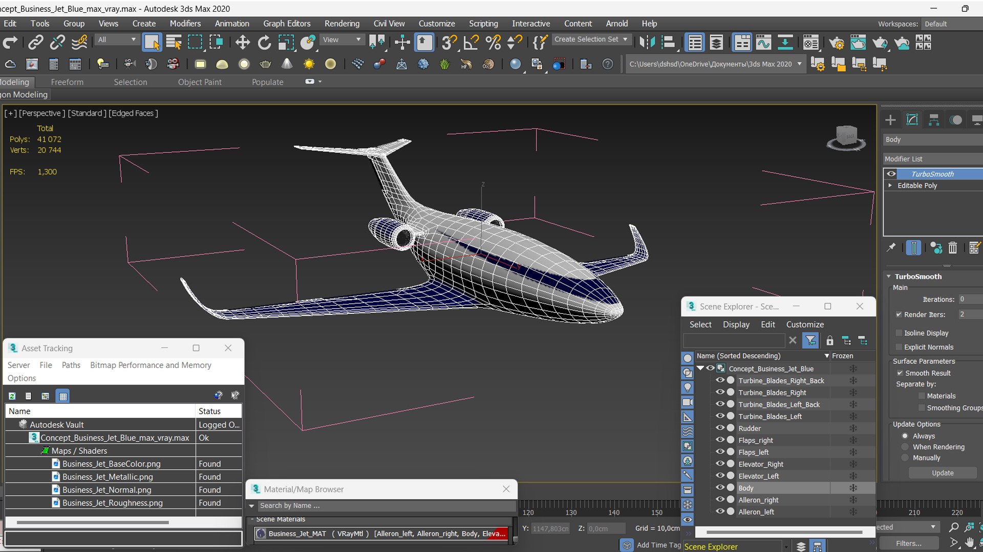Expand Editable Poly in stack
This screenshot has height=552, width=983.
pyautogui.click(x=890, y=186)
